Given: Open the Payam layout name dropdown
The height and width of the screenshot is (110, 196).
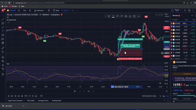Looking at the screenshot, I should pyautogui.click(x=178, y=10).
